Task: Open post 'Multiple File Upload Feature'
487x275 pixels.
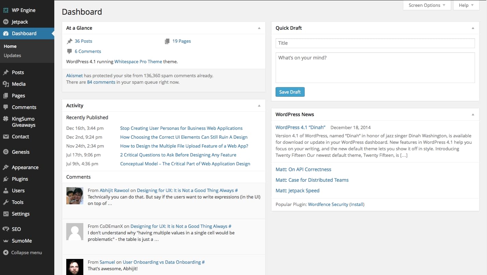Action: click(184, 146)
